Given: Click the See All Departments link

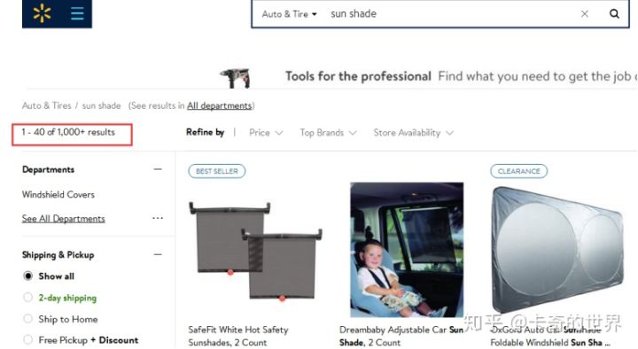Looking at the screenshot, I should [64, 219].
